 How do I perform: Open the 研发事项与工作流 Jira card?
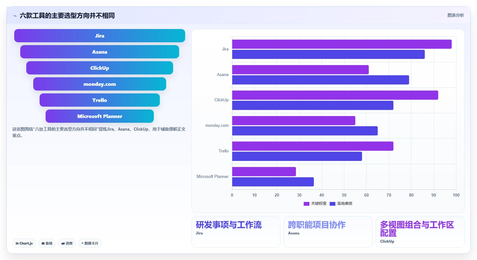(x=236, y=232)
